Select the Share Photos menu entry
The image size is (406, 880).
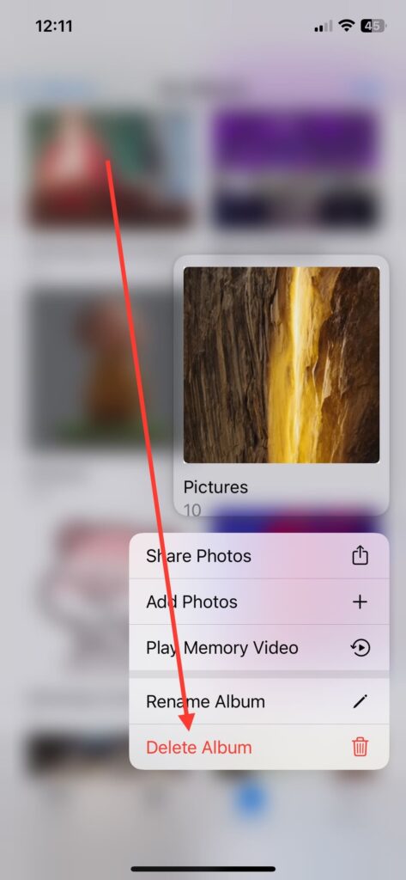(x=259, y=556)
